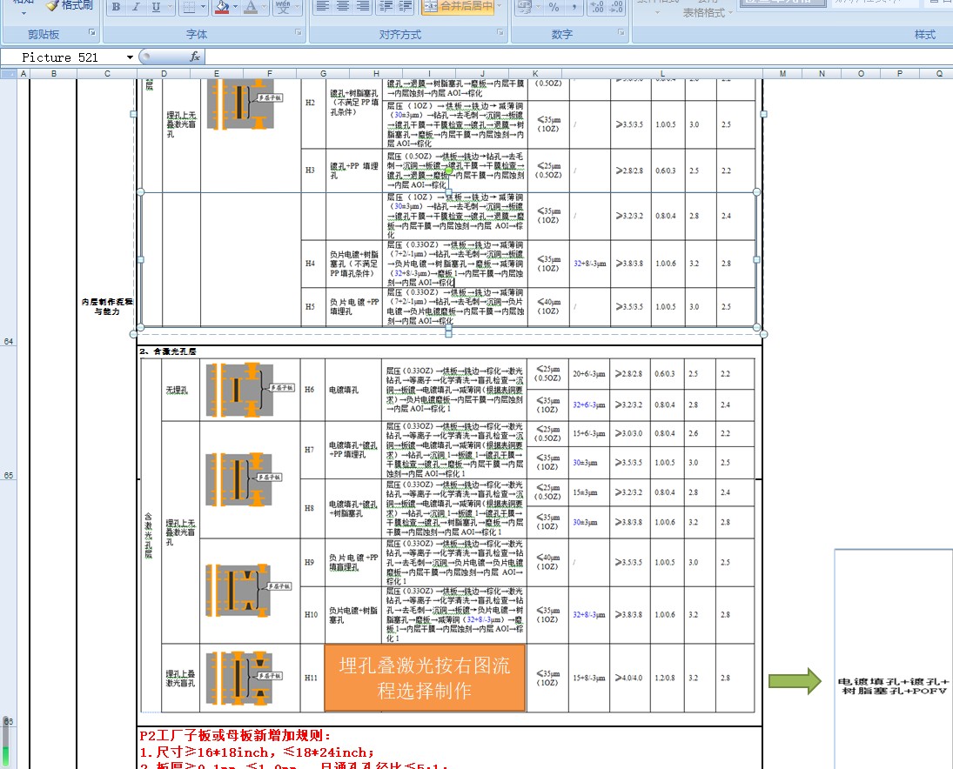Toggle Italic formatting

[x=136, y=7]
